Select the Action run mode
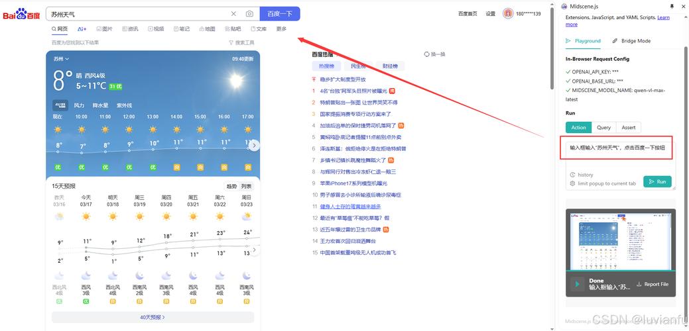The image size is (689, 331). click(x=578, y=127)
